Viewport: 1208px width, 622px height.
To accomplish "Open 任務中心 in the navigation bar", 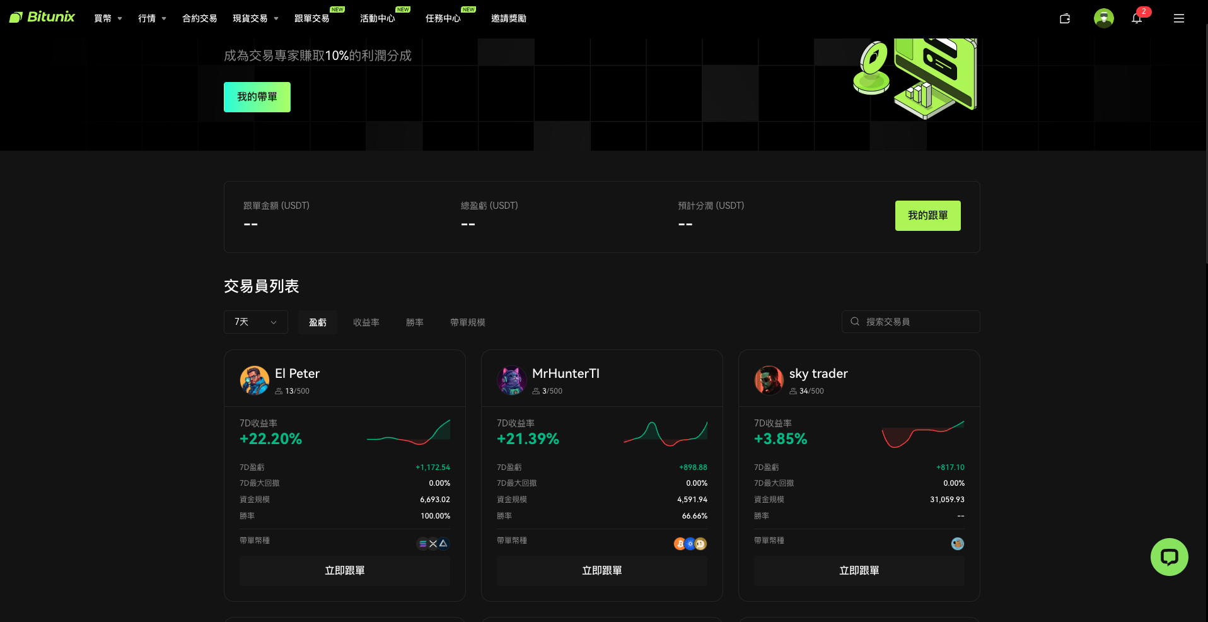I will point(443,18).
